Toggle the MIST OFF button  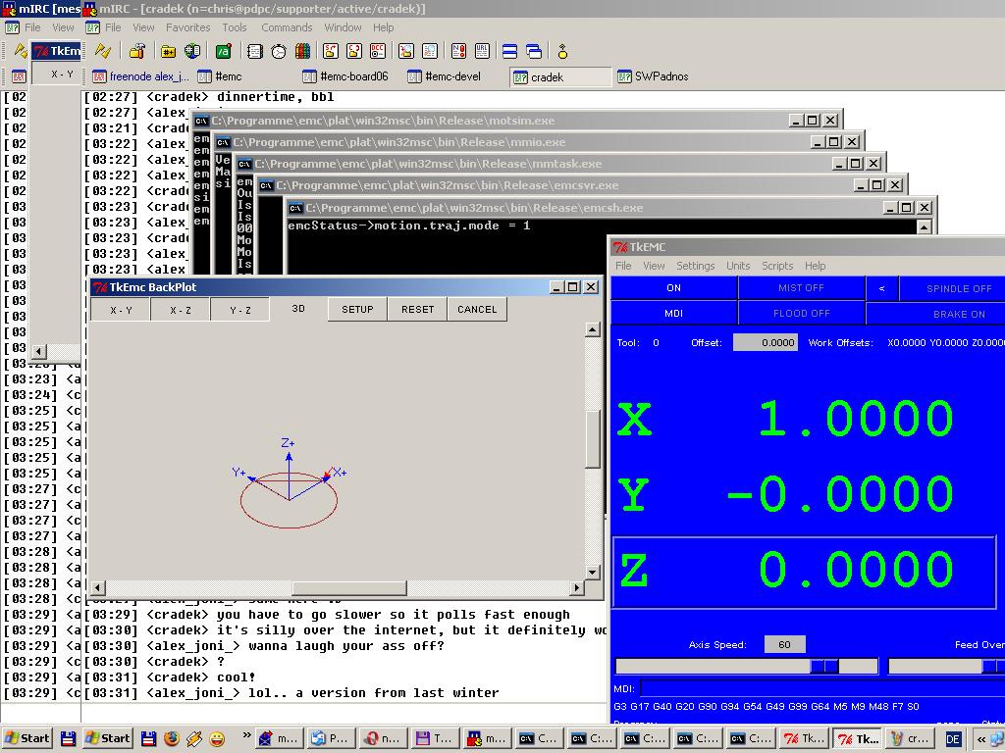(801, 288)
